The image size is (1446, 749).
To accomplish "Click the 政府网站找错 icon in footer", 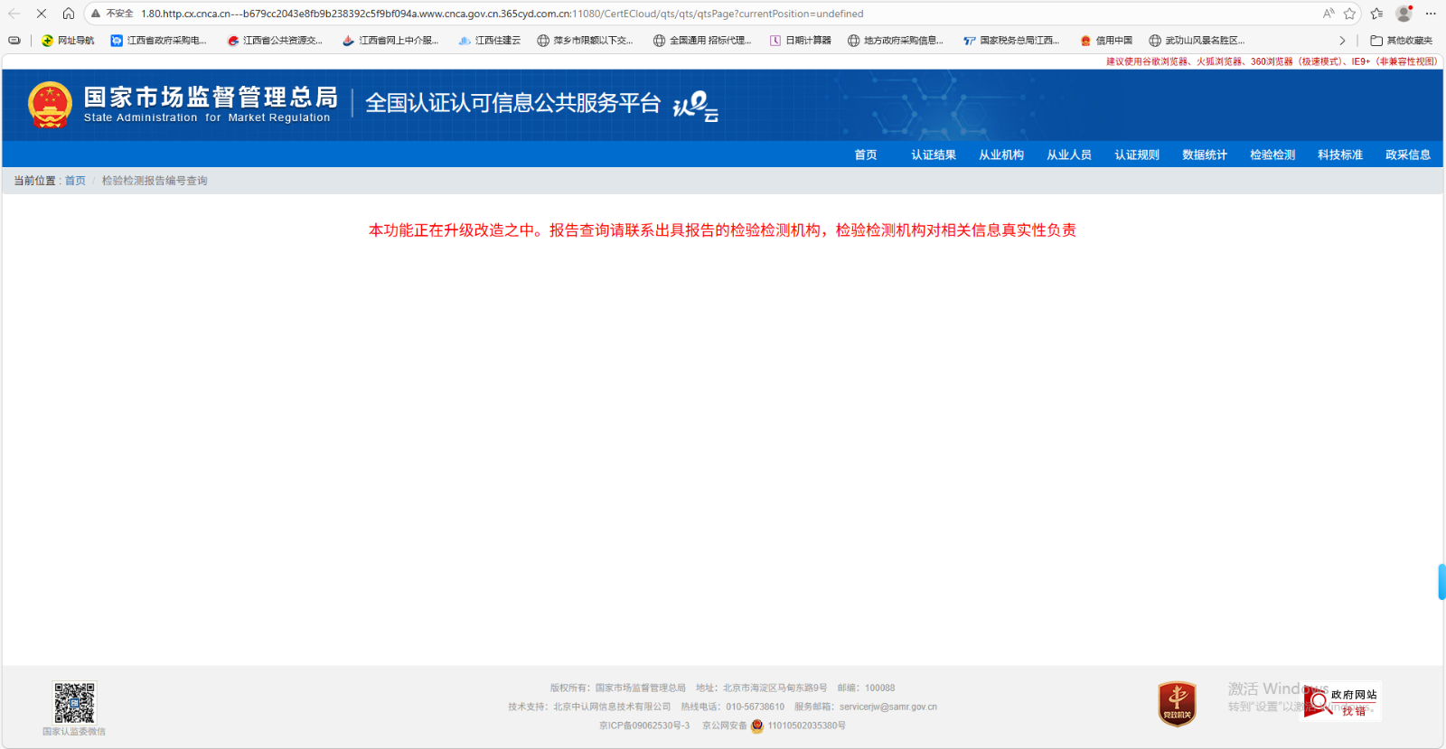I will click(1342, 702).
